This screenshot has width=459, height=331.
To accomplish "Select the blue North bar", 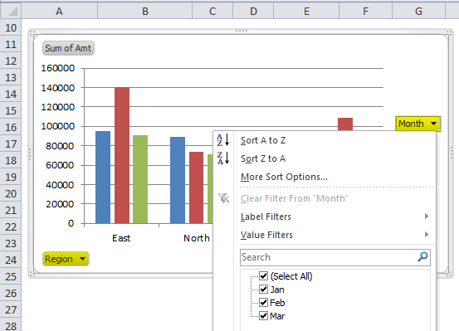I will pyautogui.click(x=178, y=180).
